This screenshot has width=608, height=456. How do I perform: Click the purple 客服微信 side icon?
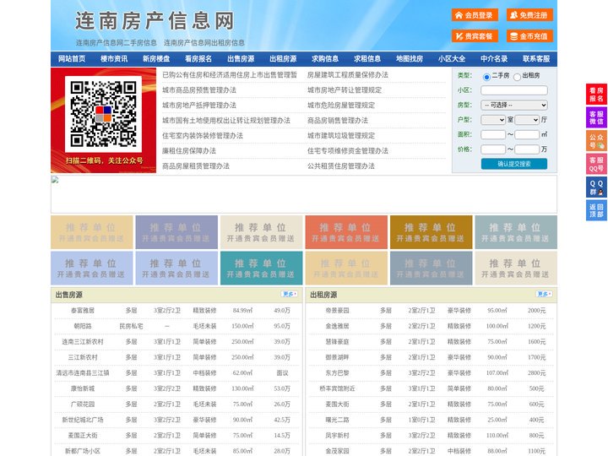(x=596, y=117)
